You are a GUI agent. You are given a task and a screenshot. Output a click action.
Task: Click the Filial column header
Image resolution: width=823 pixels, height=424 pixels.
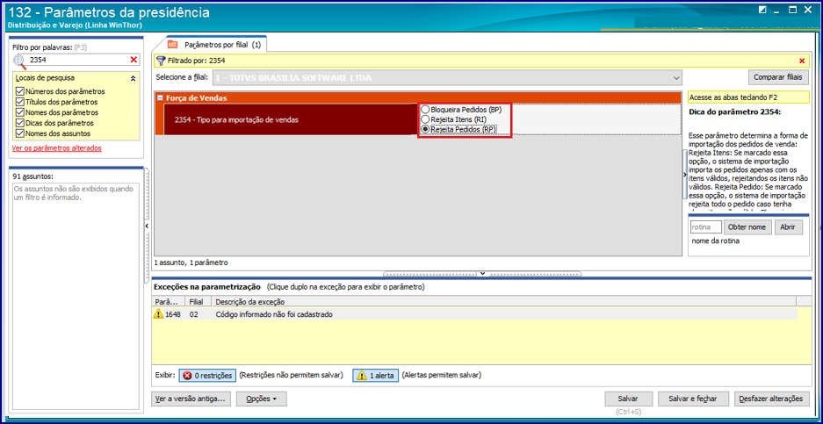pos(199,301)
